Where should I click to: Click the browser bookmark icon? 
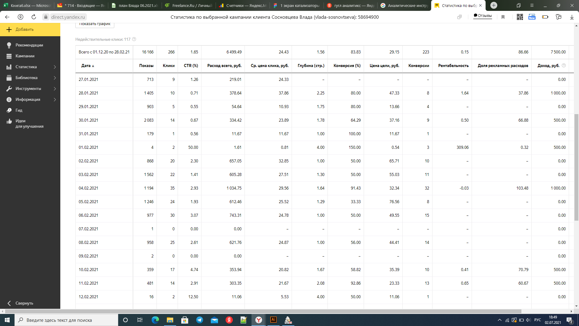point(503,17)
